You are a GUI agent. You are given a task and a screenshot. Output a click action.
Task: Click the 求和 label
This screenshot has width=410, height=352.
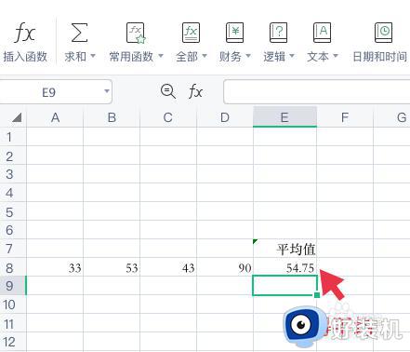click(x=75, y=57)
